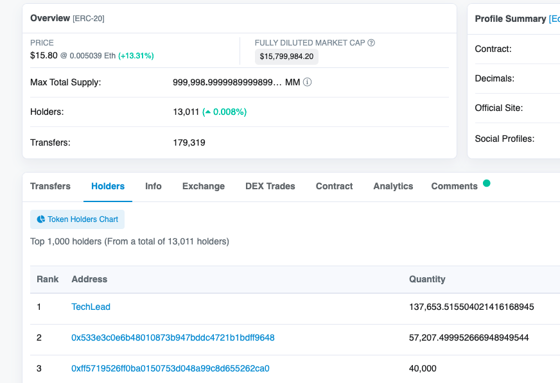Open the Token Holders Chart
The height and width of the screenshot is (383, 560).
point(78,219)
